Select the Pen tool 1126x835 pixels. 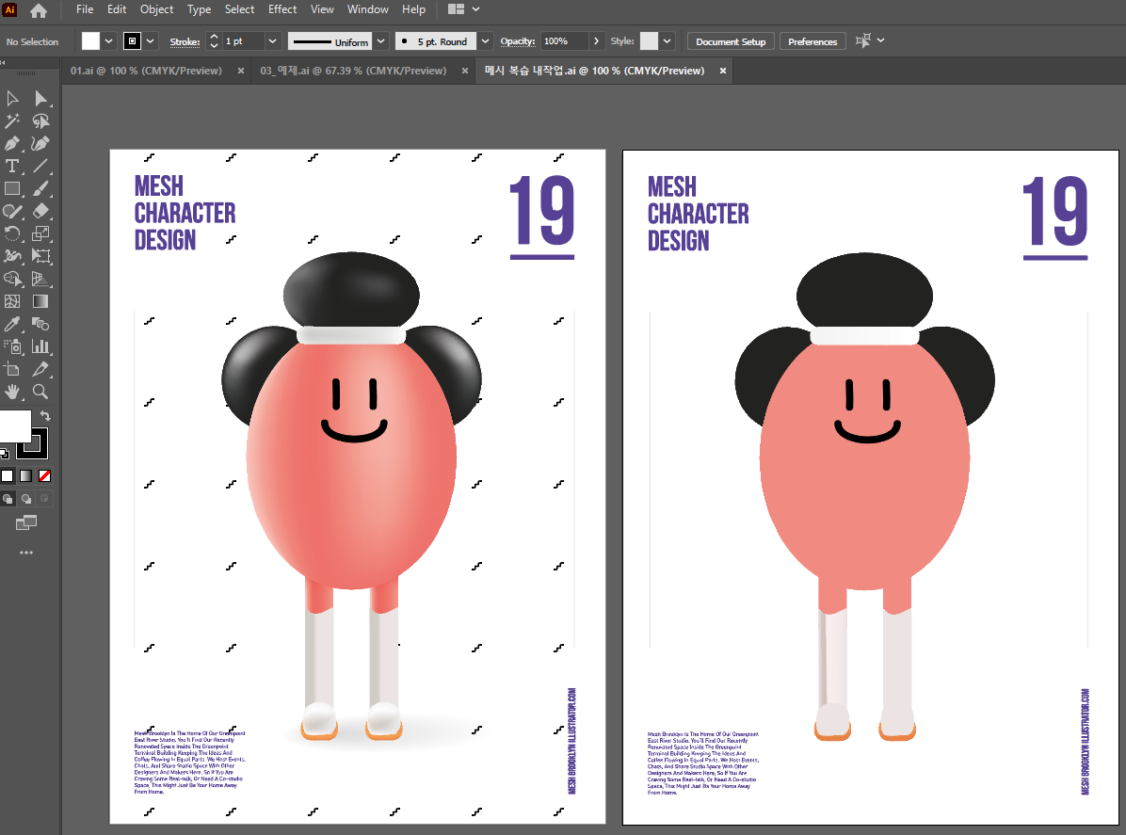tap(12, 144)
